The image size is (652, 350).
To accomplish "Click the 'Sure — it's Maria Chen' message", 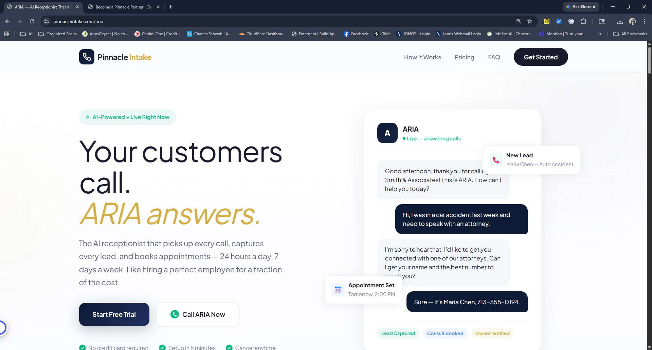I will tap(467, 302).
